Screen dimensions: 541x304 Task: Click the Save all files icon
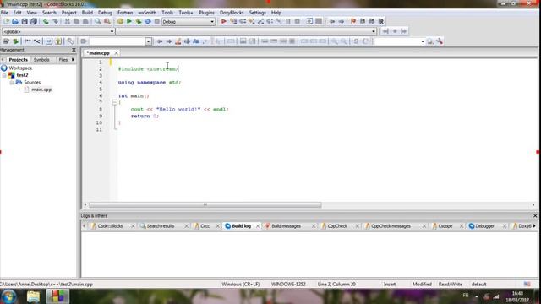tap(34, 21)
